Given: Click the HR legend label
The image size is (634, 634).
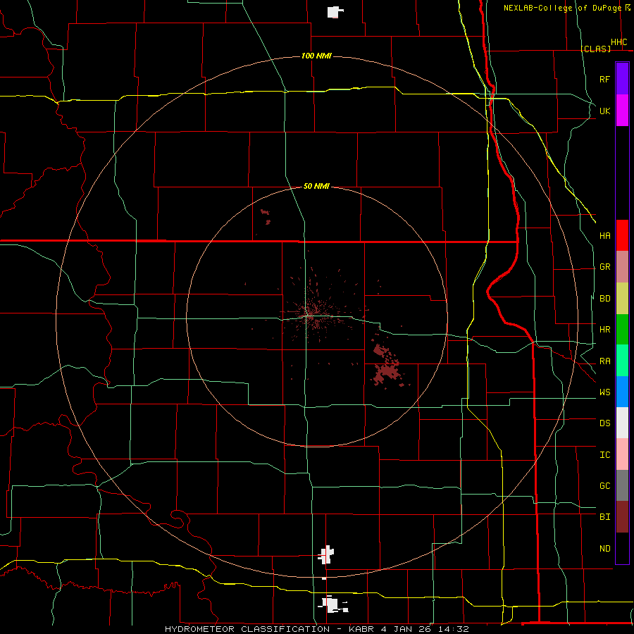Looking at the screenshot, I should (x=604, y=330).
